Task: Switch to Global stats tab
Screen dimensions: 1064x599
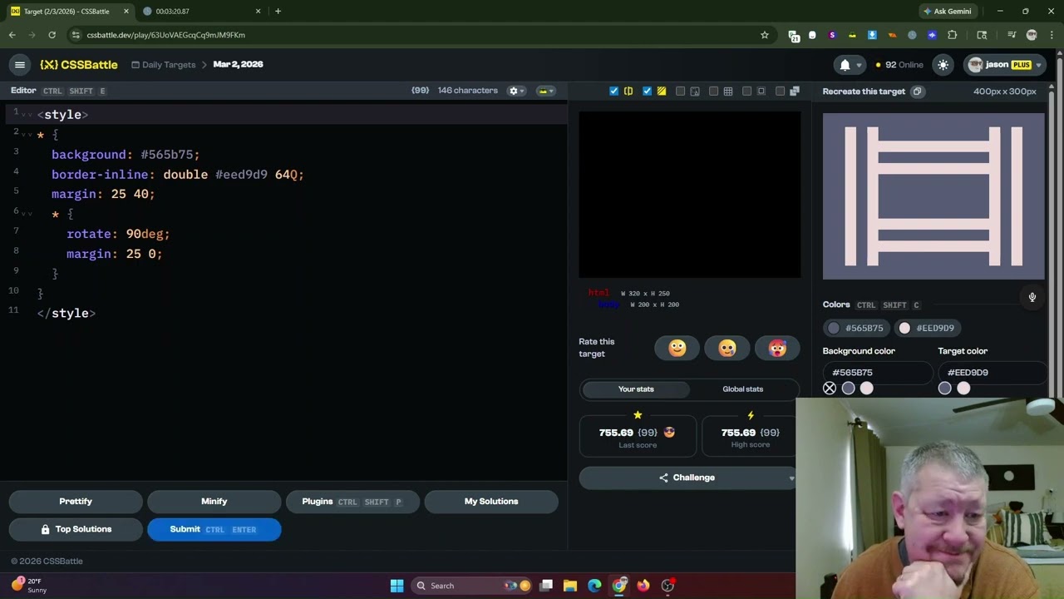Action: pos(742,389)
